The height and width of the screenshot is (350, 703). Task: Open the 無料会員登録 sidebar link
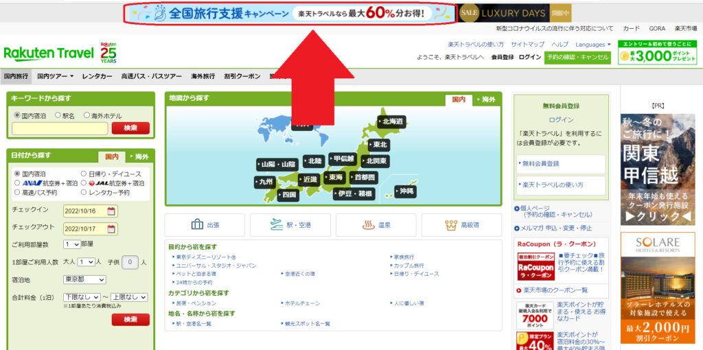point(562,164)
